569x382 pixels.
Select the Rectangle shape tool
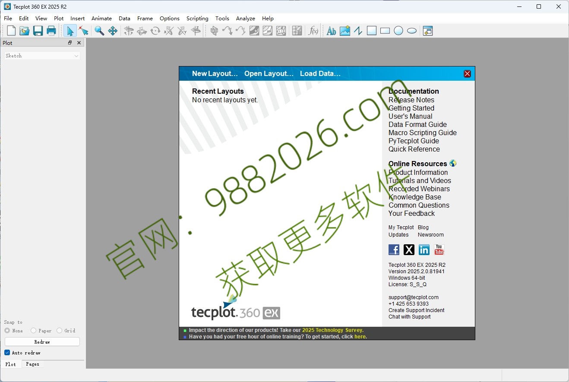(x=385, y=31)
